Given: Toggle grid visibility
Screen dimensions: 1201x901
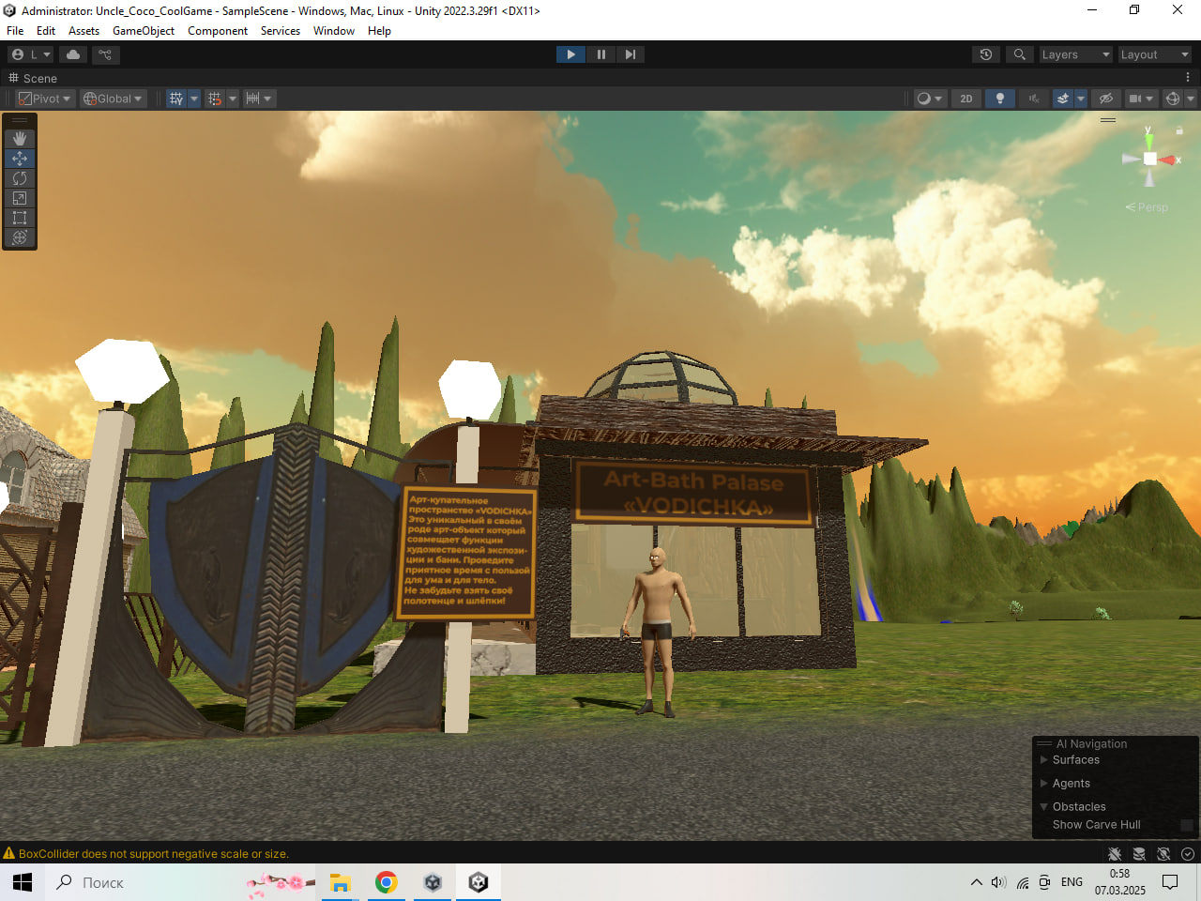Looking at the screenshot, I should [x=176, y=99].
